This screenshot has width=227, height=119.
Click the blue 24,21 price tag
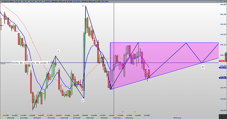click(223, 67)
